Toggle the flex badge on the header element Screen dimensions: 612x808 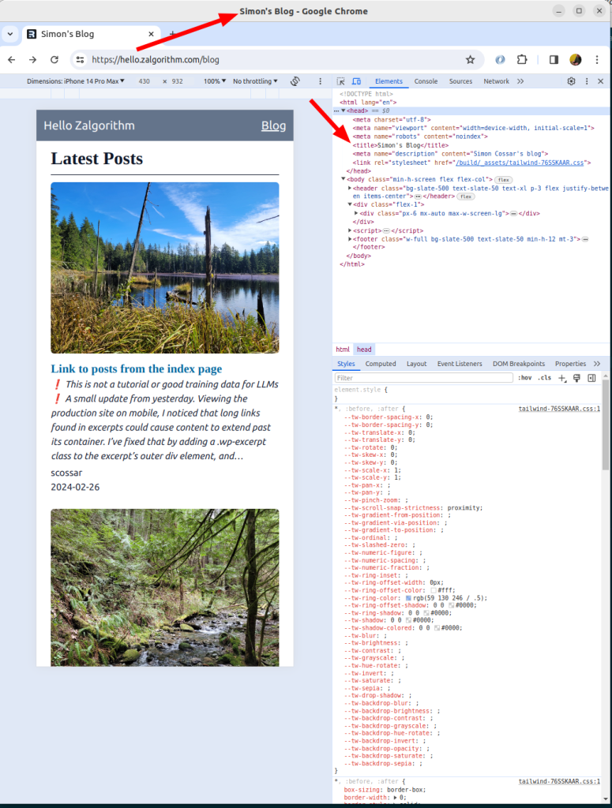(466, 196)
